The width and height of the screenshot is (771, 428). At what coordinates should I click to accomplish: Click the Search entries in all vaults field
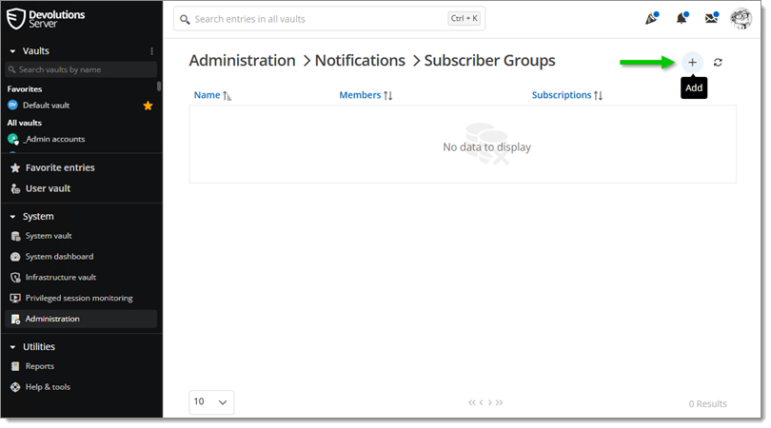(314, 19)
